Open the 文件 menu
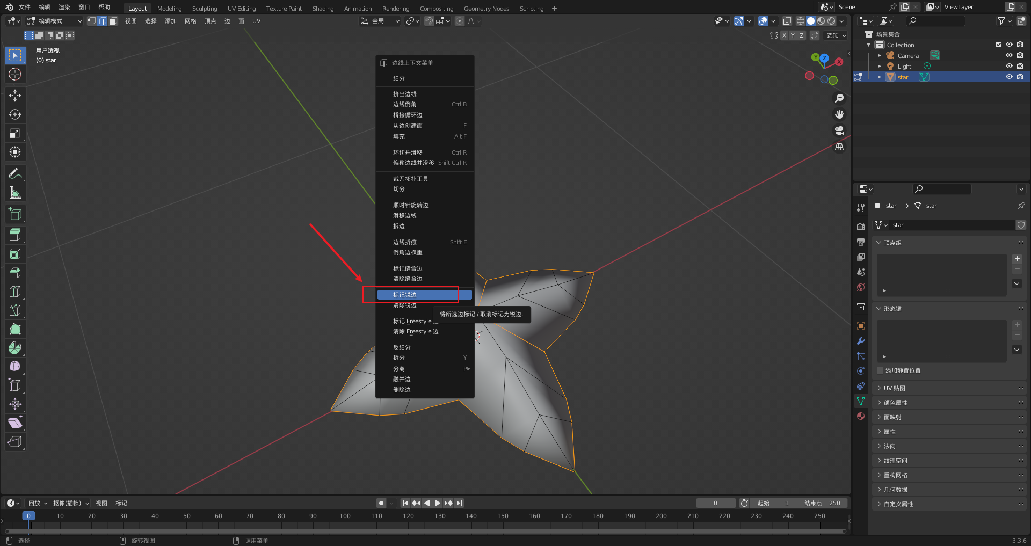The width and height of the screenshot is (1031, 546). pos(25,7)
